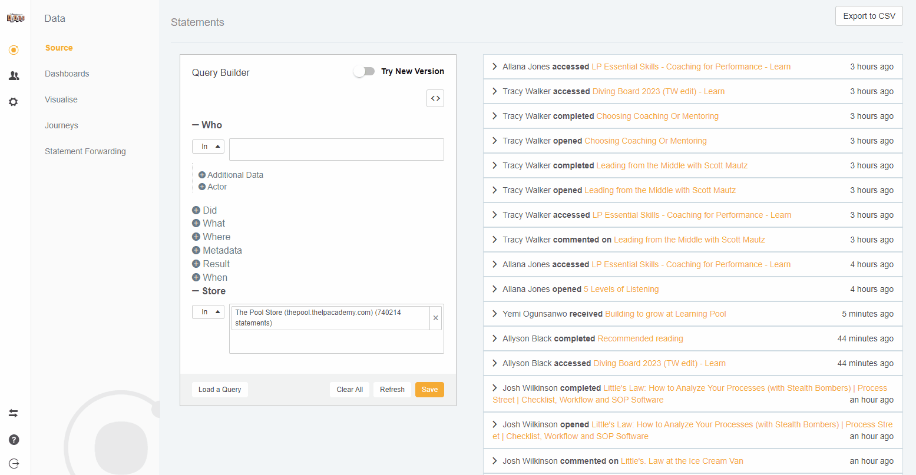This screenshot has height=475, width=916.
Task: Expand Yemi Ogunsanwo received statement
Action: point(495,314)
